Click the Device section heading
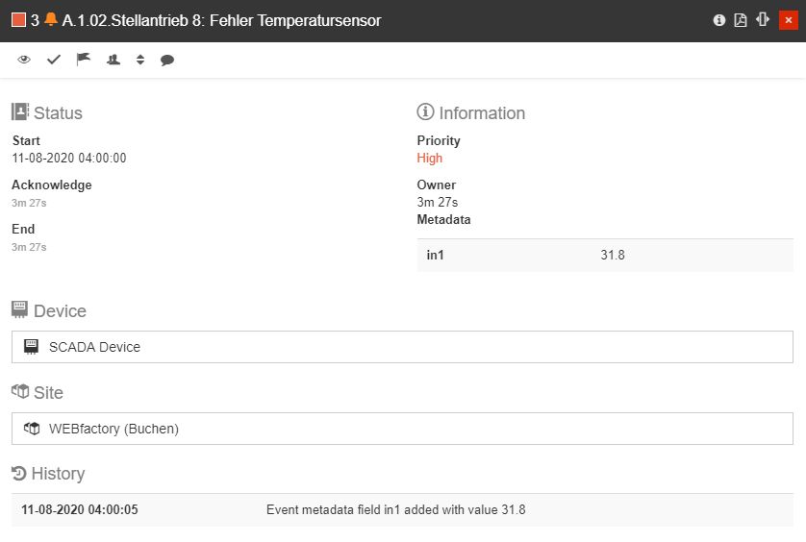 [x=60, y=311]
